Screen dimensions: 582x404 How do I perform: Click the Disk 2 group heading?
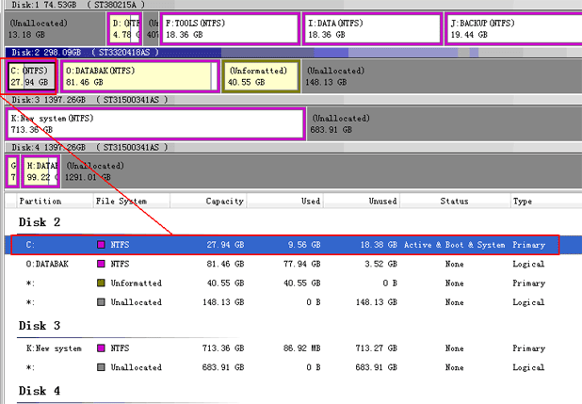[x=40, y=222]
